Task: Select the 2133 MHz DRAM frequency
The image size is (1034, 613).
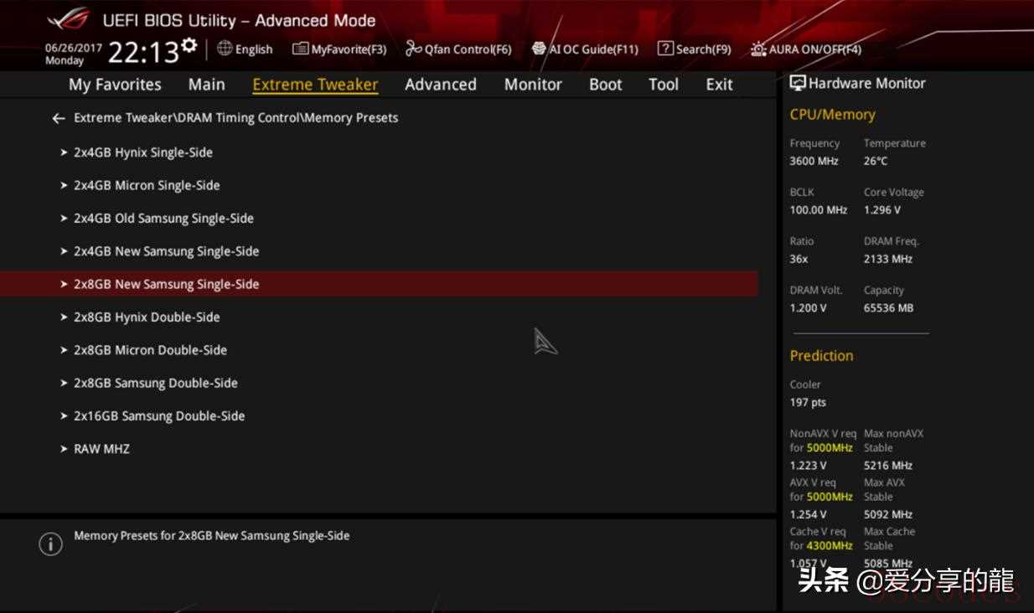Action: click(x=888, y=259)
